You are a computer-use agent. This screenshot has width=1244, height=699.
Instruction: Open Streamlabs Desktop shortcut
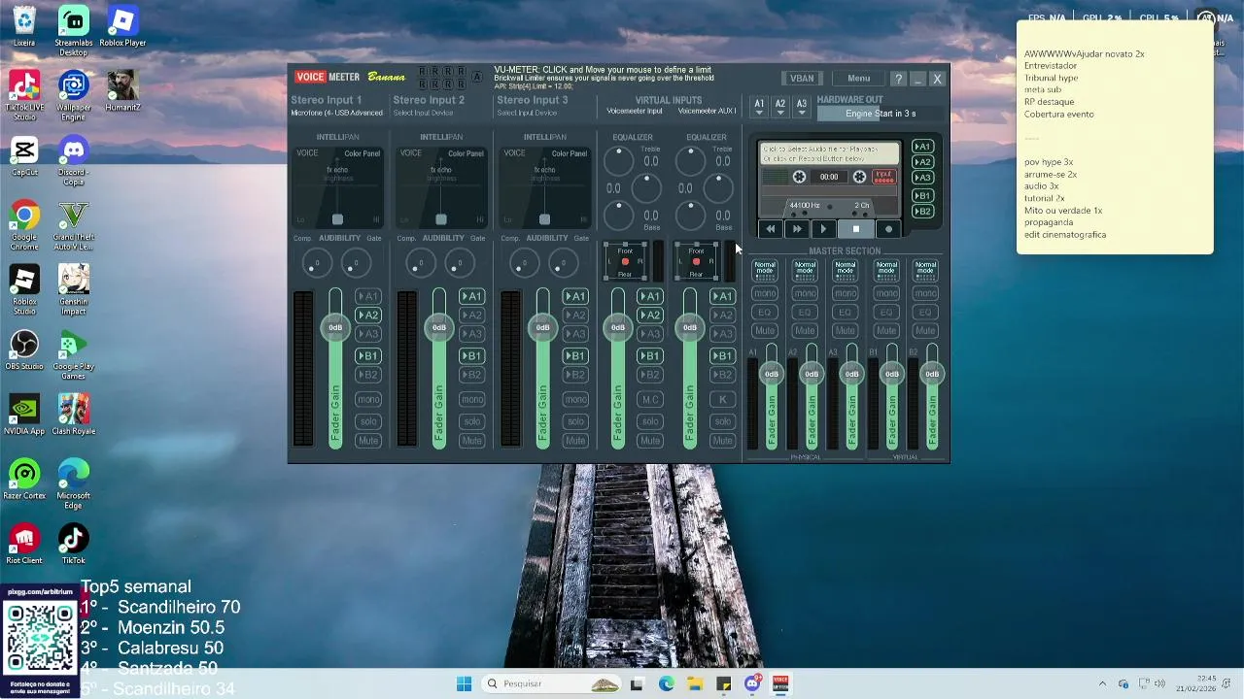(73, 29)
